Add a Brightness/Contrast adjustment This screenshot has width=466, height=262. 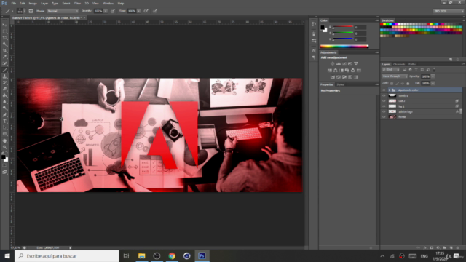tap(333, 64)
